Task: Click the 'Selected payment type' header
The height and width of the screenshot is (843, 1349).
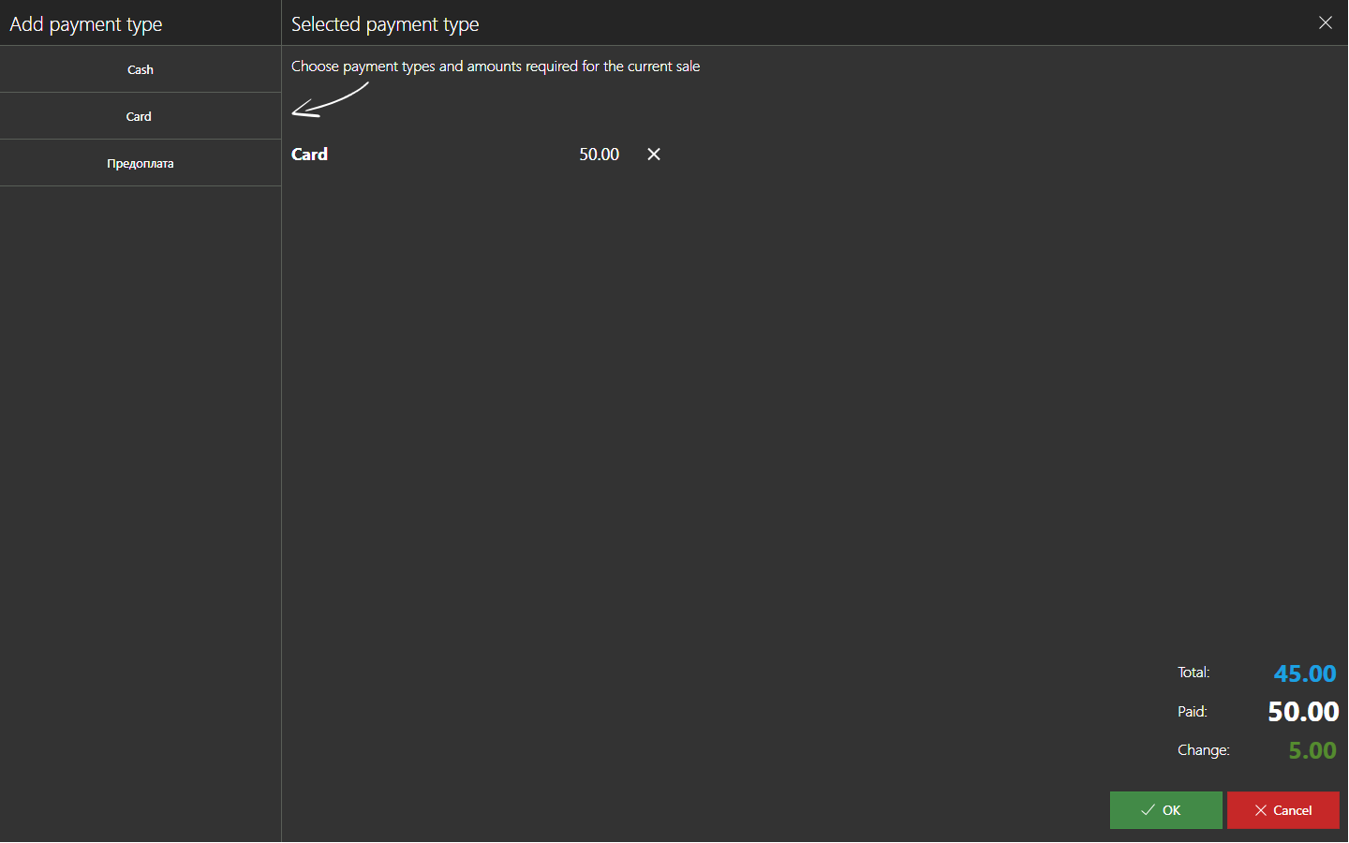Action: click(x=385, y=24)
